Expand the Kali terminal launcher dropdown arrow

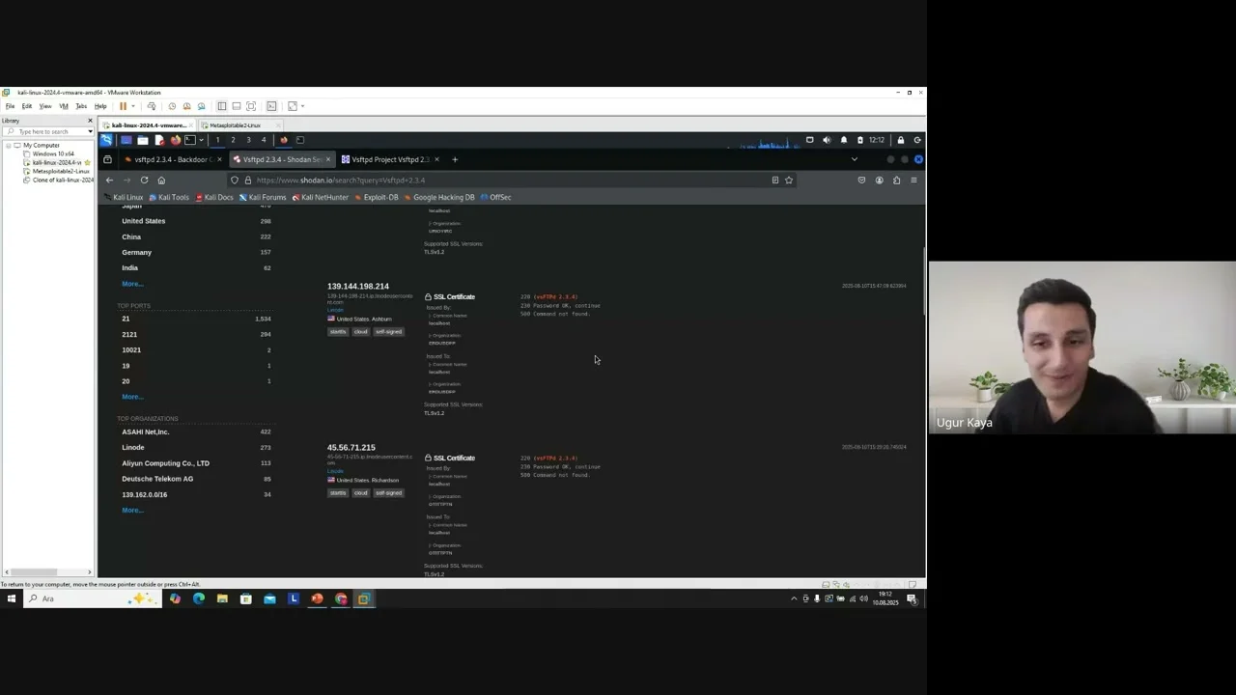201,140
